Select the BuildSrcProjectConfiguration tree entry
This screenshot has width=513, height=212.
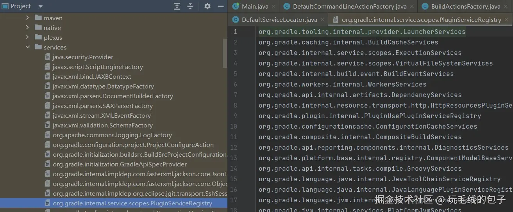(140, 154)
